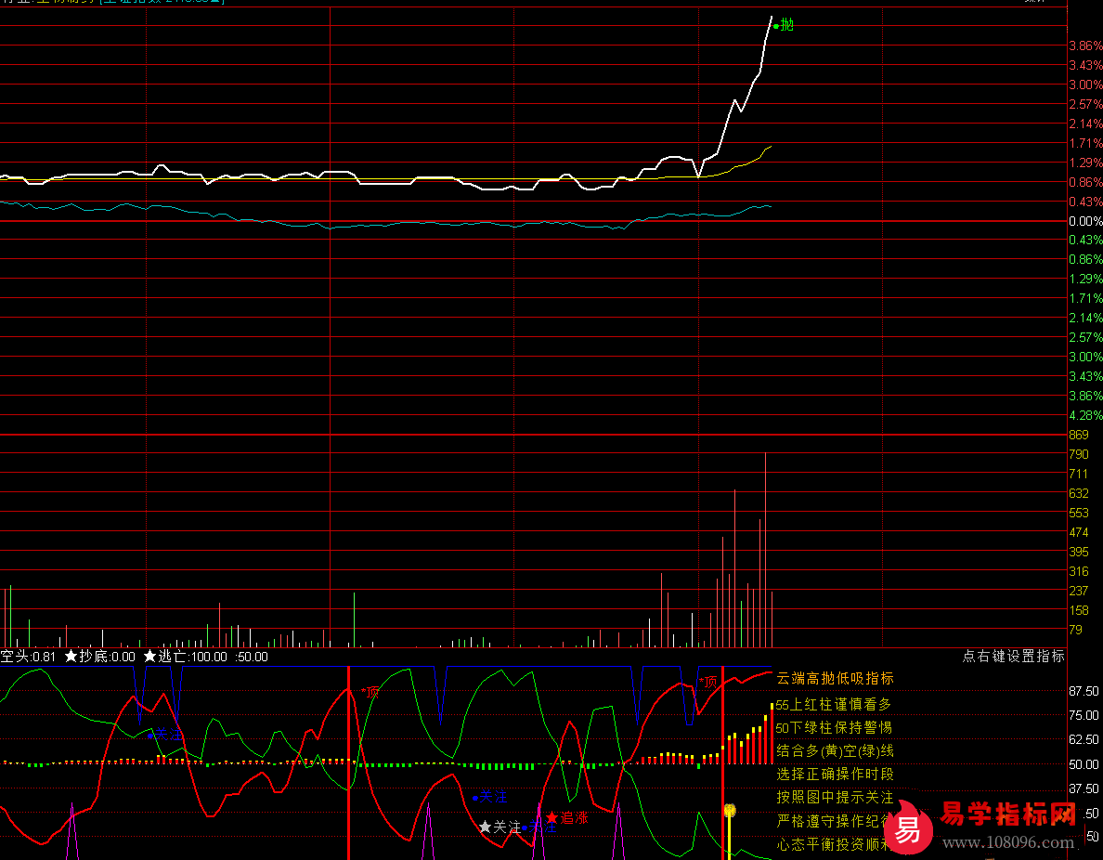The height and width of the screenshot is (860, 1103).
Task: Click the 空头:0.81 indicator value
Action: click(x=29, y=657)
